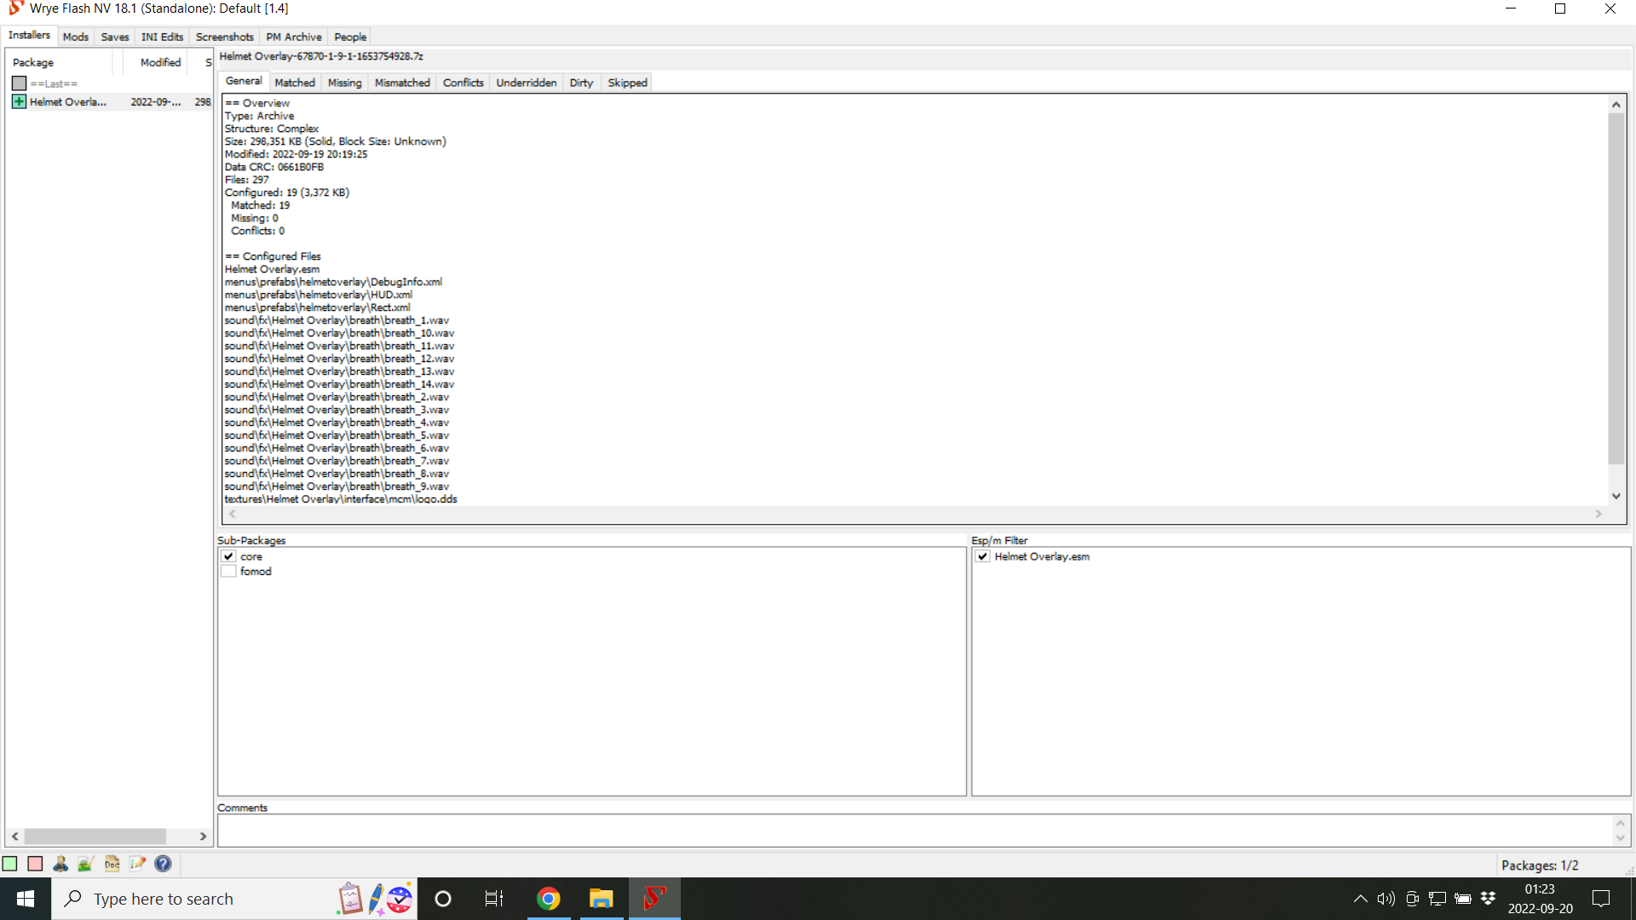
Task: Click the gray square marker of ==Last==
Action: tap(19, 83)
